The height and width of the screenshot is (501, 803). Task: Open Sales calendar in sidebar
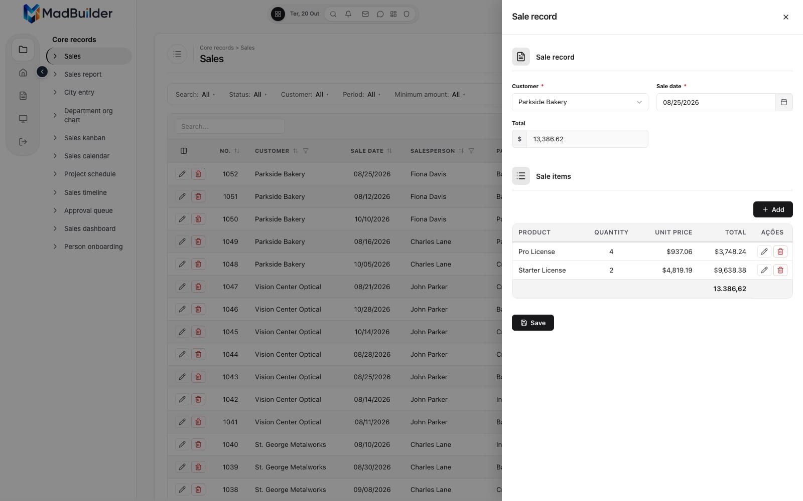(x=87, y=156)
